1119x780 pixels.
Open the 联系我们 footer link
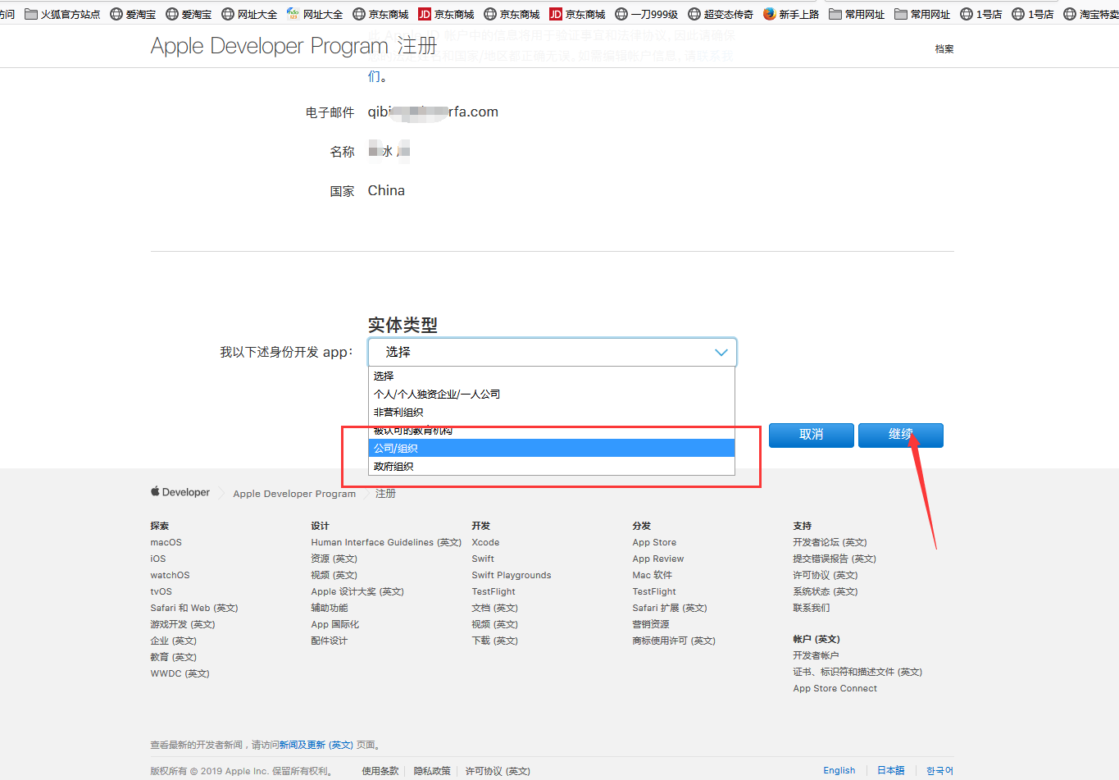click(811, 608)
